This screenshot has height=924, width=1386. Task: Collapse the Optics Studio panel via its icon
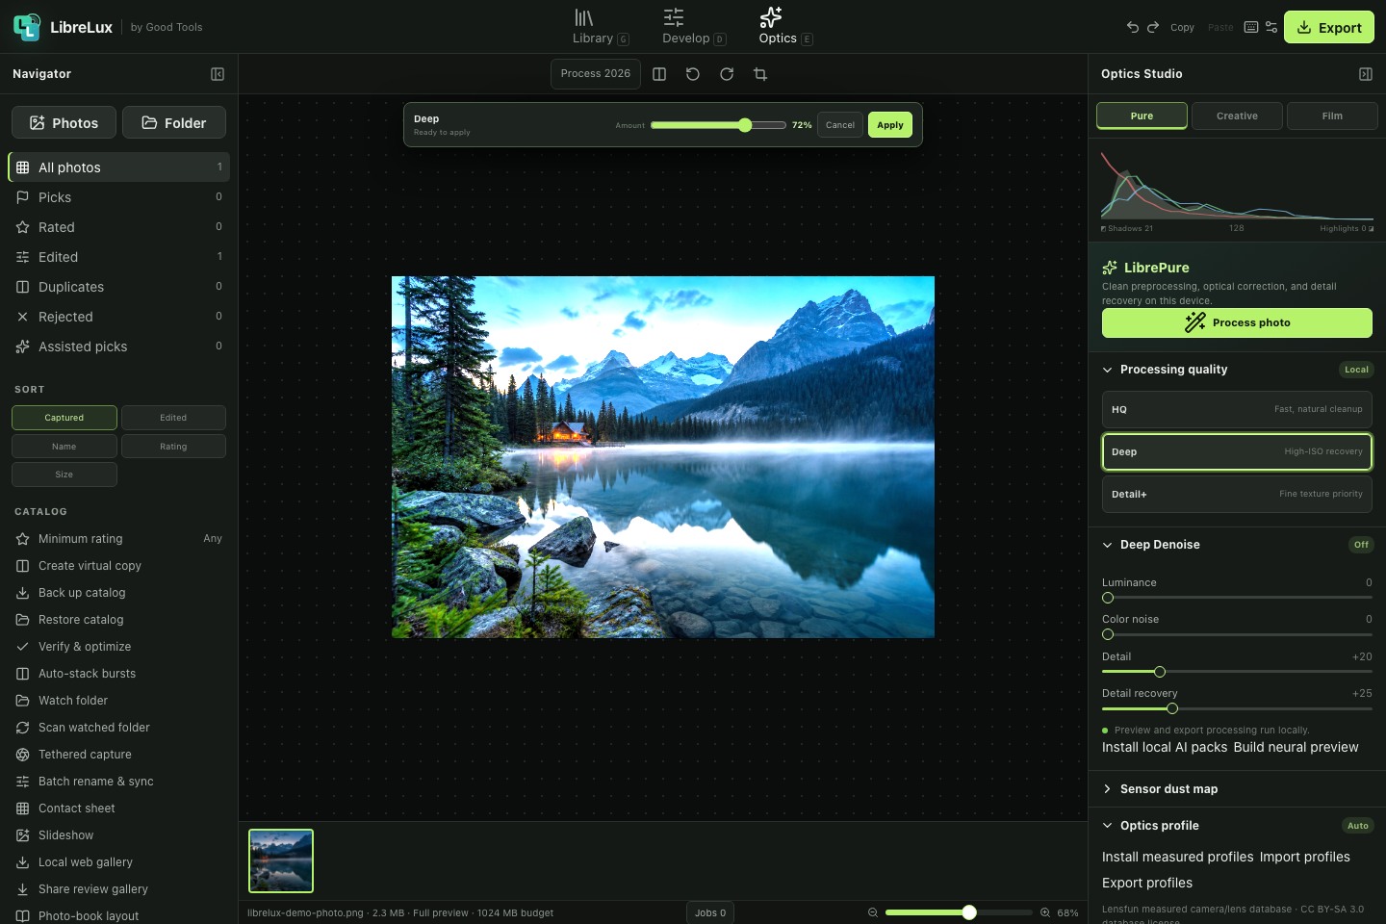1365,74
